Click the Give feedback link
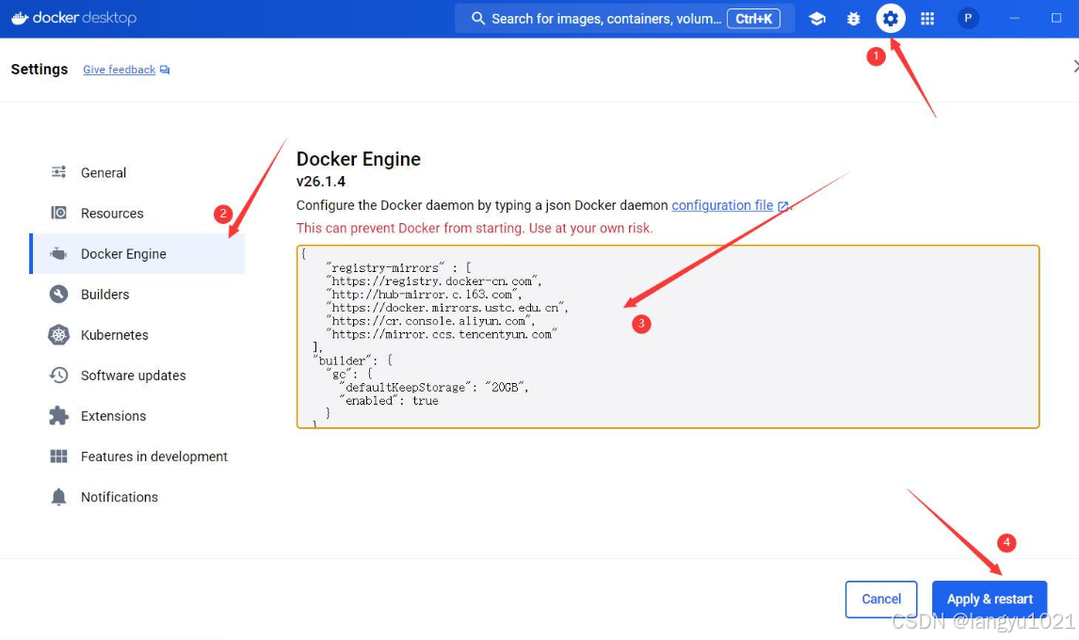 (119, 70)
